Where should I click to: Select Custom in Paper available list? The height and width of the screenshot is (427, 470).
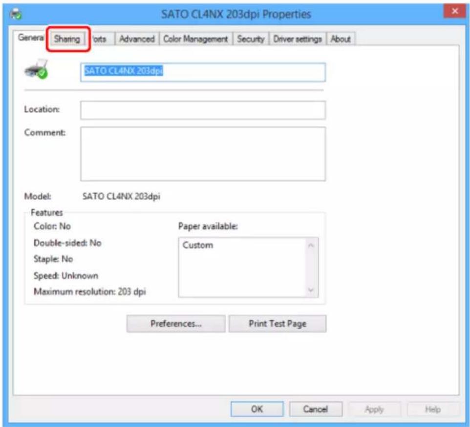point(198,245)
